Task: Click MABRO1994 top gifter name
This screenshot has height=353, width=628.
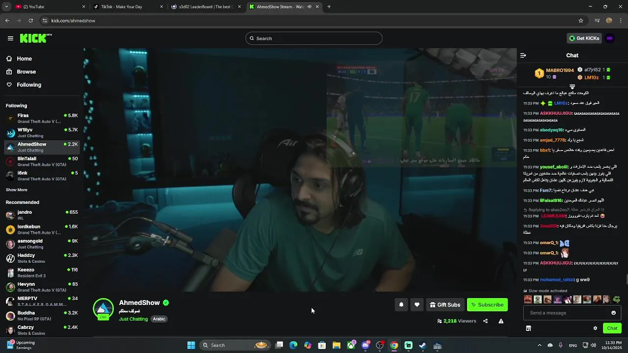Action: 560,70
